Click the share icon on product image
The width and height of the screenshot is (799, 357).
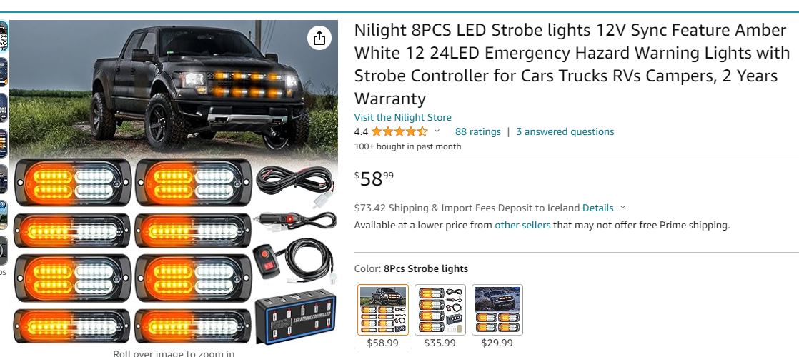click(319, 38)
